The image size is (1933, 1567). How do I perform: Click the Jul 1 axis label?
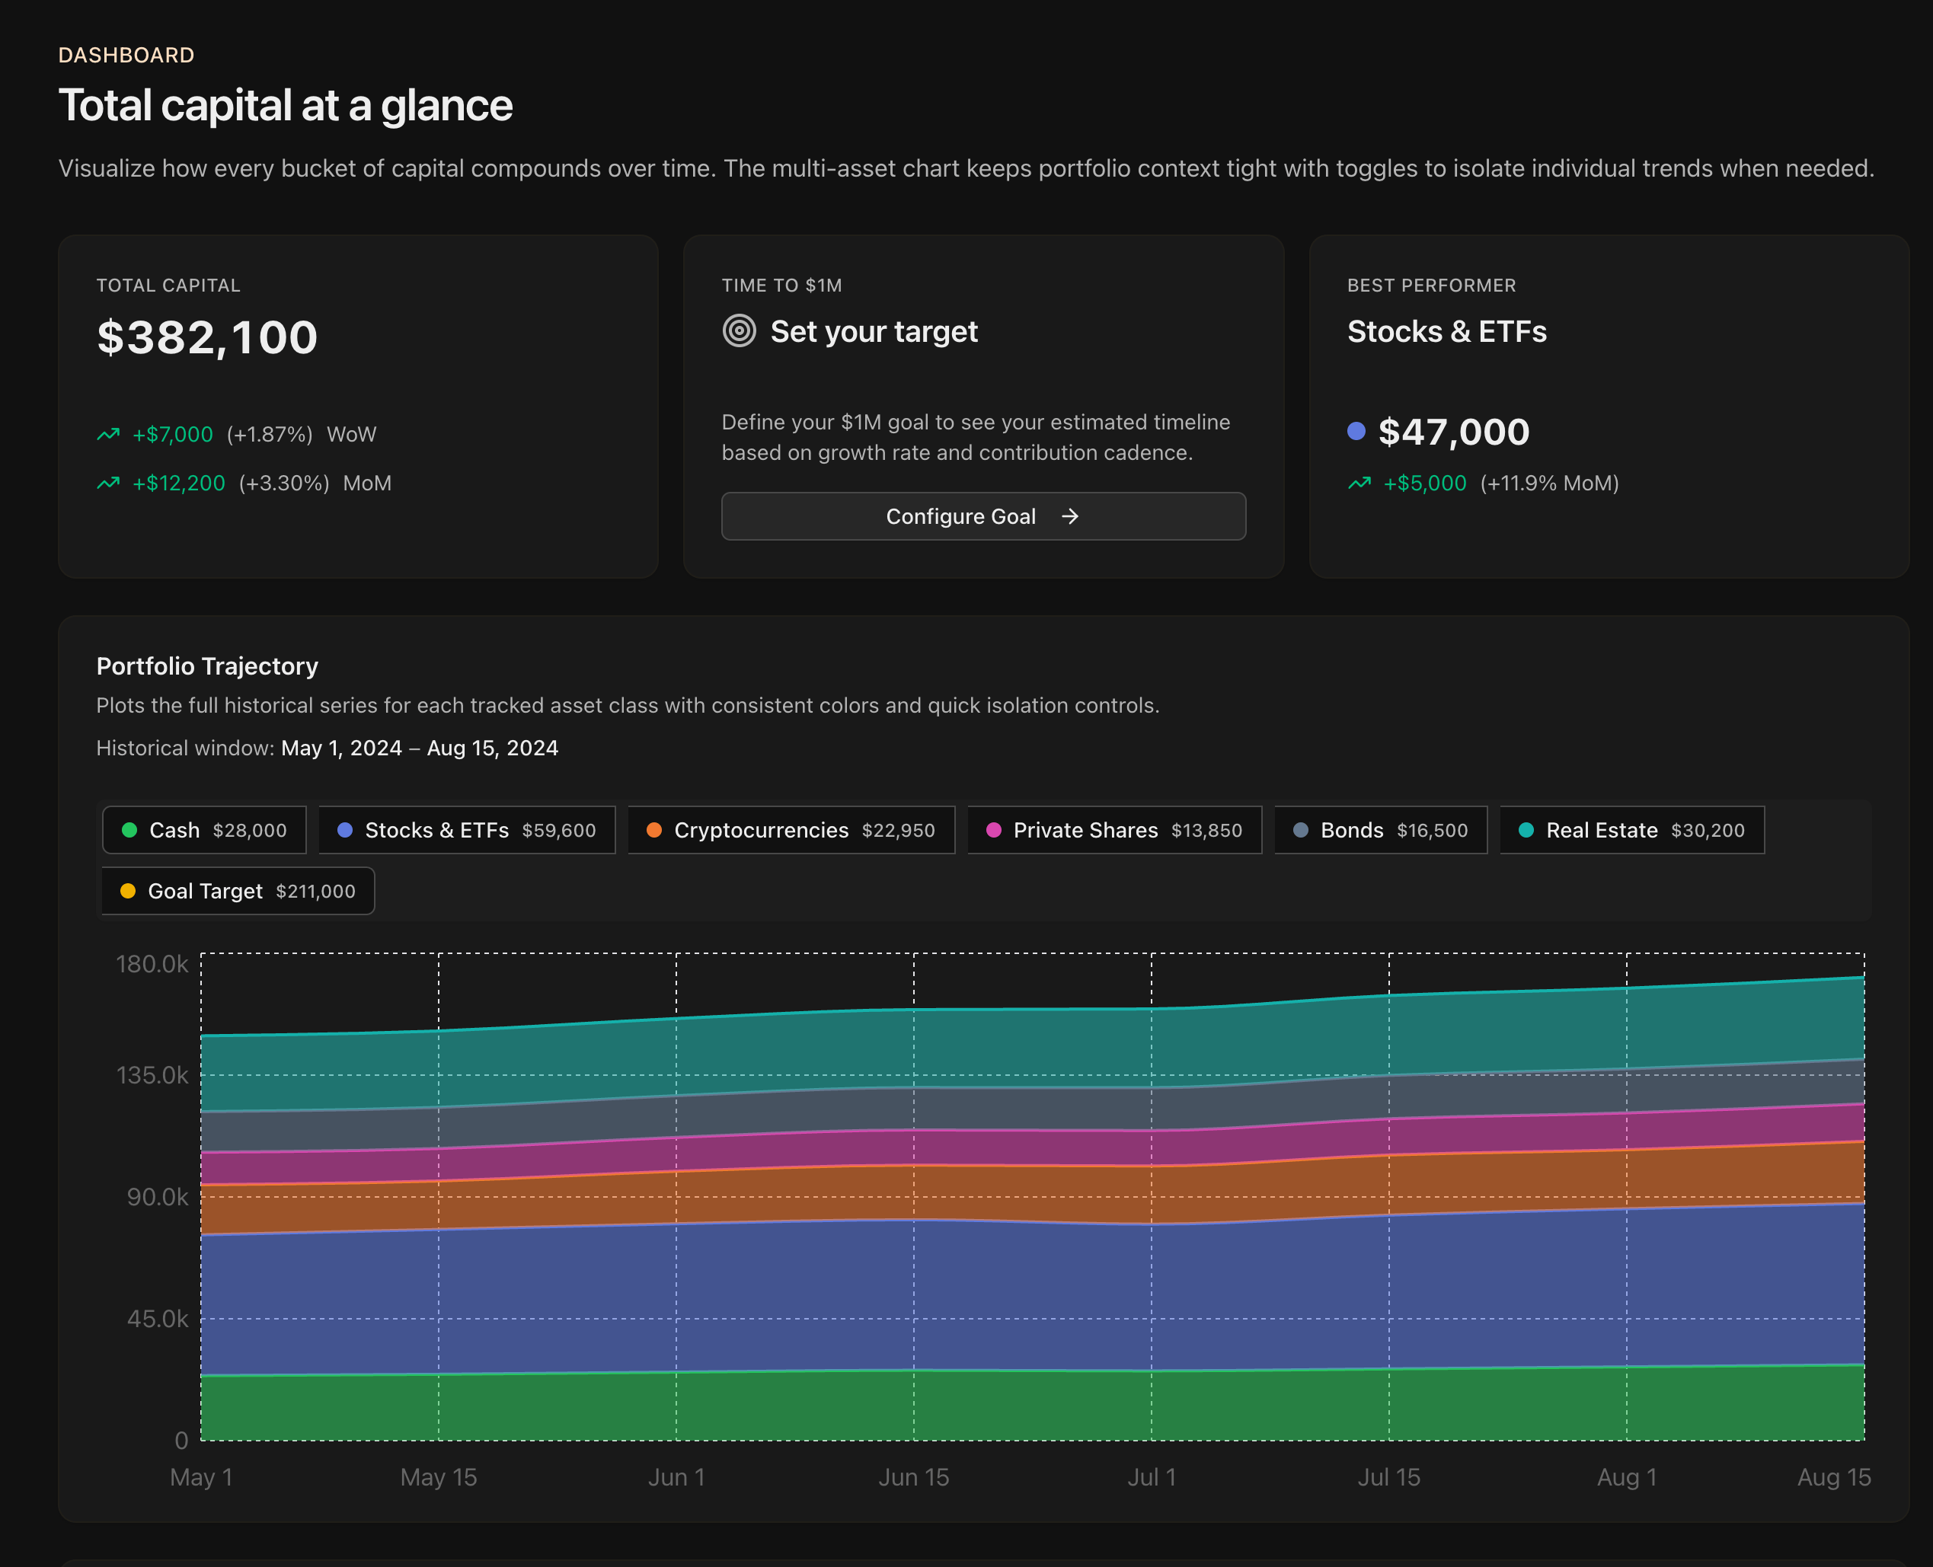(1151, 1476)
